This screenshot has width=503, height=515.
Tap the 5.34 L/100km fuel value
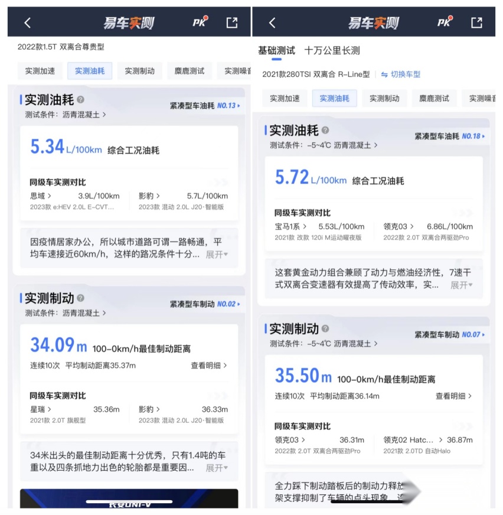tap(66, 147)
